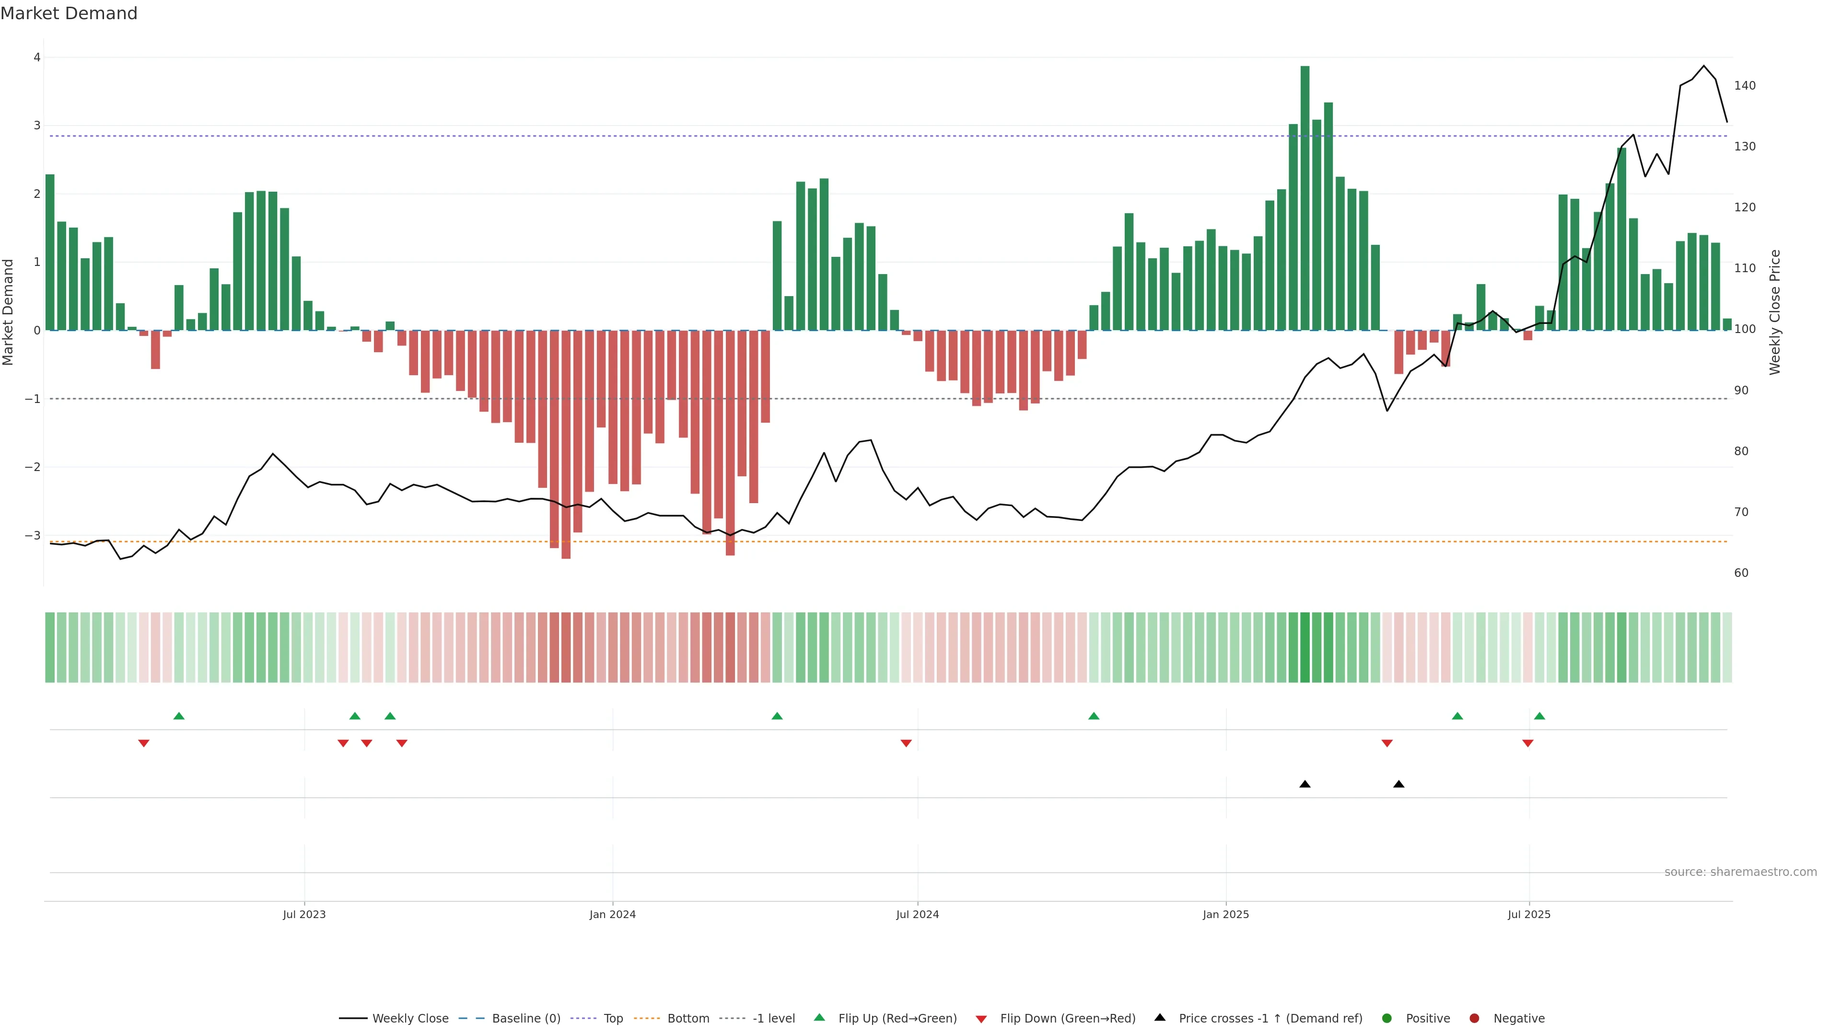This screenshot has height=1035, width=1841.
Task: Click the leftmost green flip-up triangle
Action: pyautogui.click(x=179, y=716)
